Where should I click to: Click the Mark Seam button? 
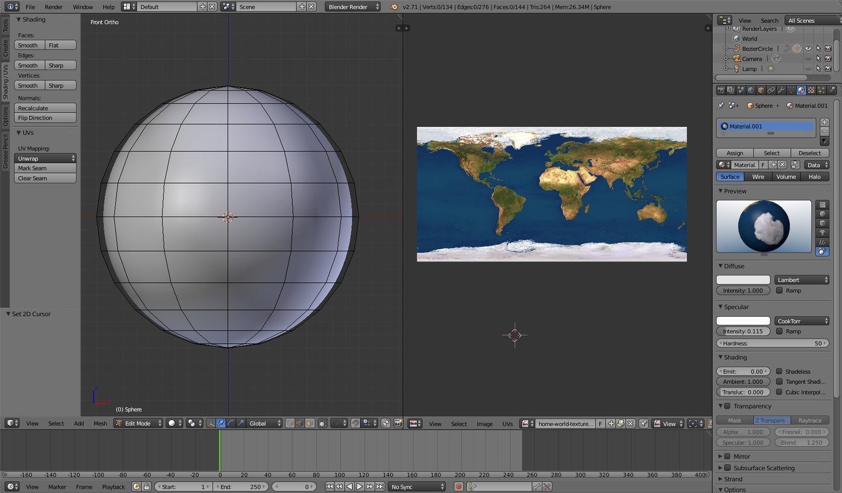coord(33,168)
